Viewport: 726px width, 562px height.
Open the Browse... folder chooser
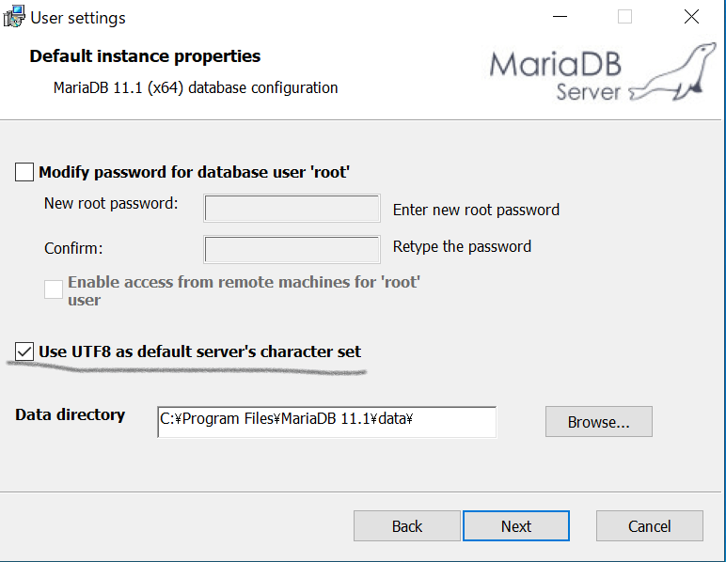click(598, 422)
